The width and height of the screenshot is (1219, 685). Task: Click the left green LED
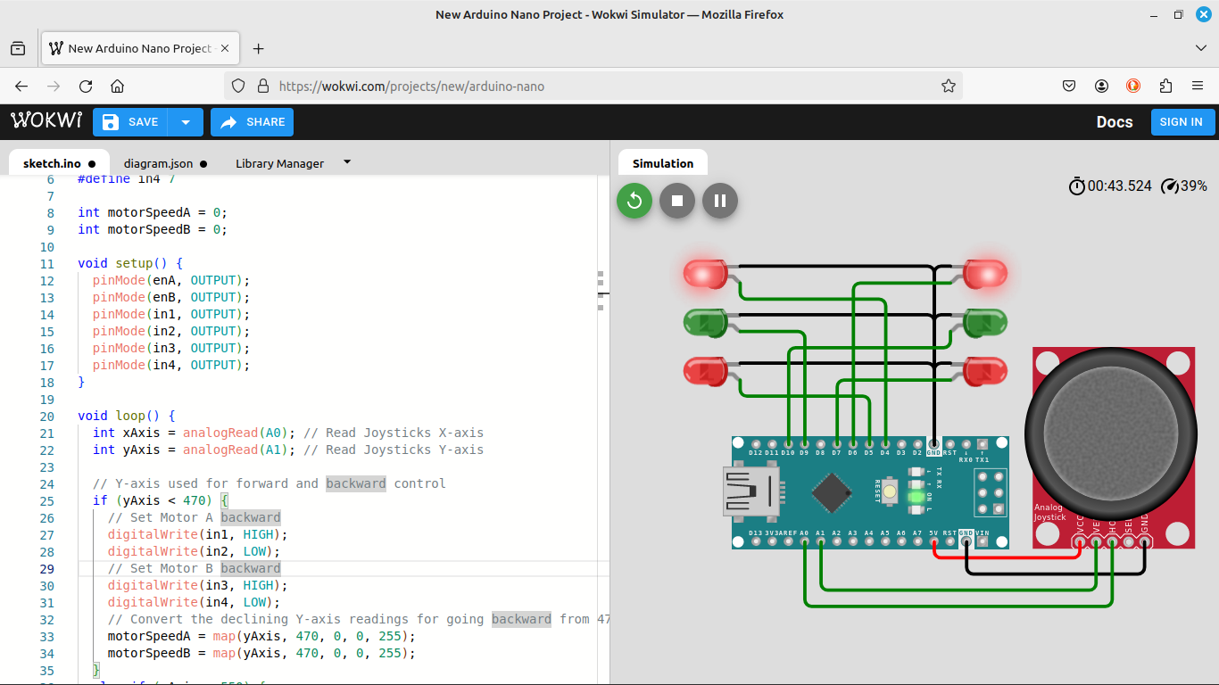[706, 322]
